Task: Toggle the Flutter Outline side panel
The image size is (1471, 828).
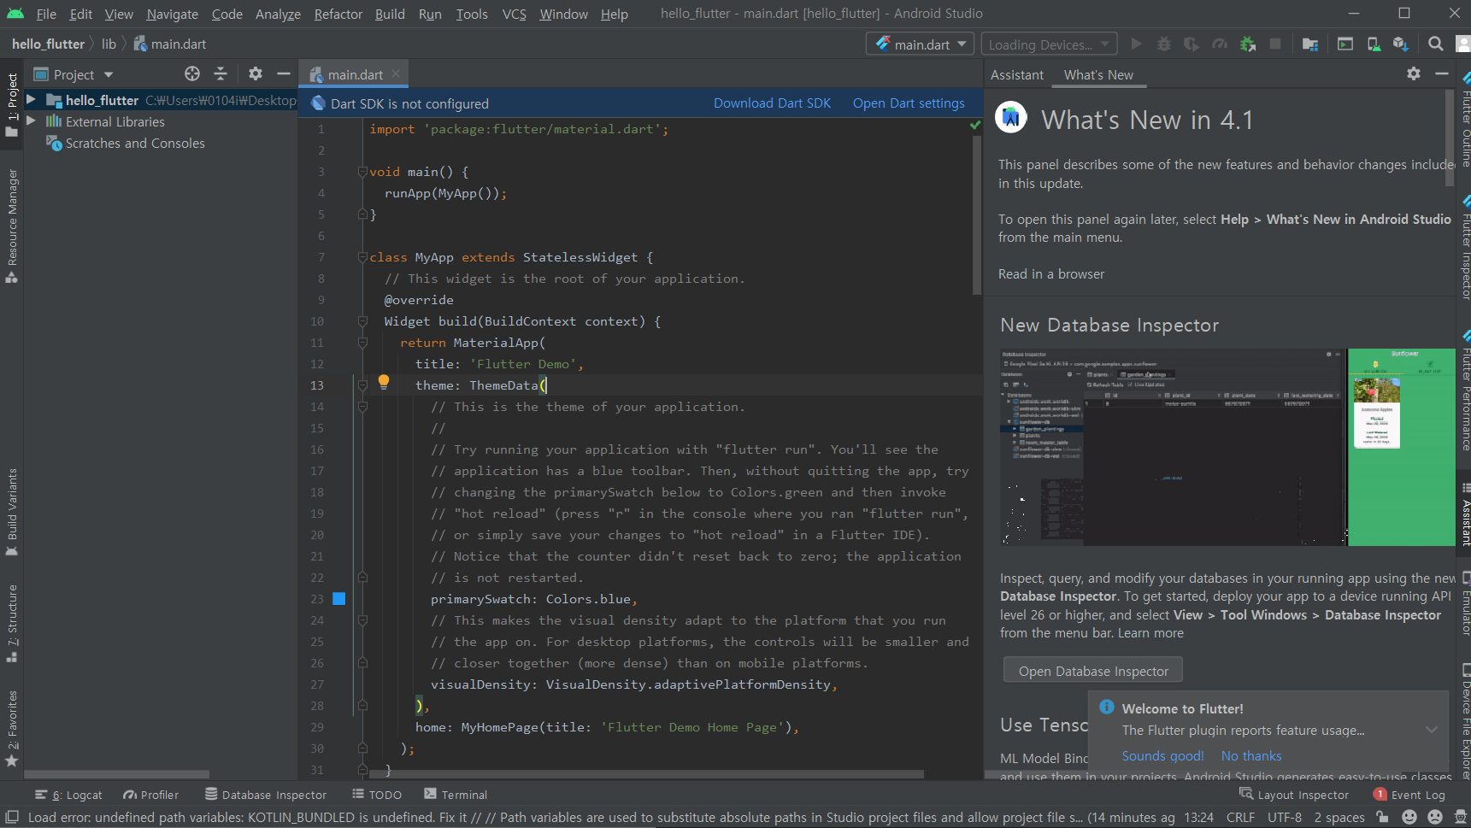Action: [x=1464, y=119]
